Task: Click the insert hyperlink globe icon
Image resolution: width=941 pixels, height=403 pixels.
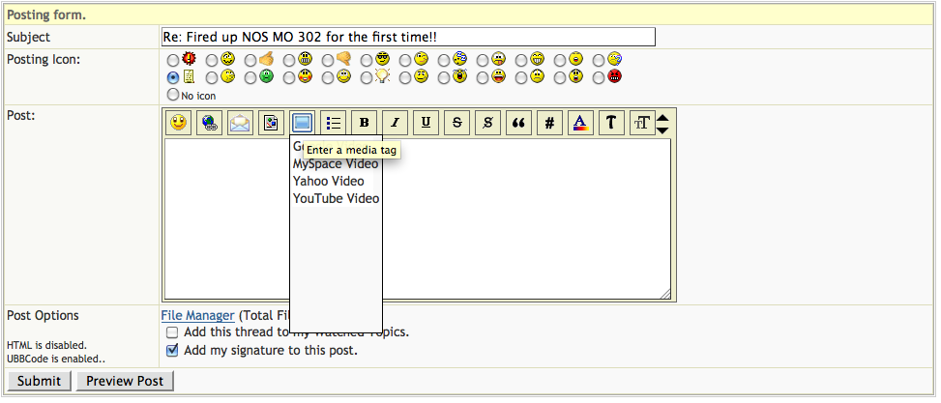Action: click(x=209, y=123)
